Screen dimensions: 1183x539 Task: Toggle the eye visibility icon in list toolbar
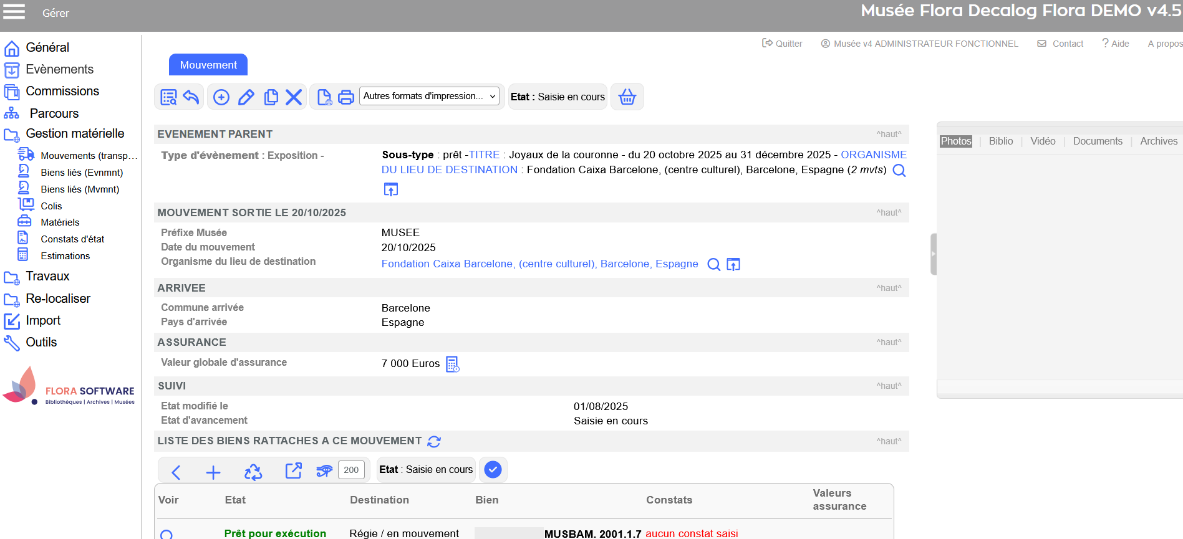point(324,470)
